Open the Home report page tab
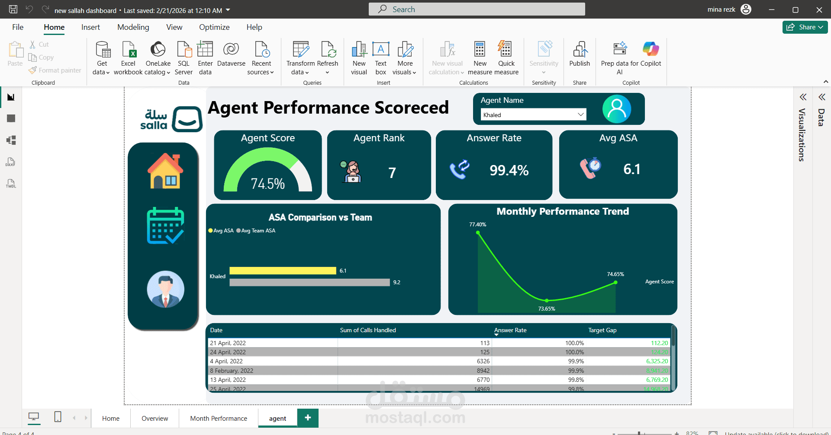This screenshot has height=435, width=831. (111, 418)
